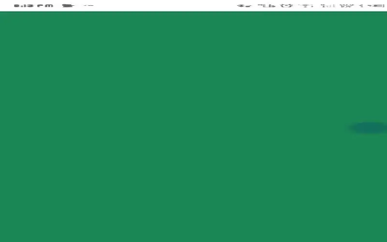Image resolution: width=387 pixels, height=242 pixels.
Task: Click green area directly left of dark oval
Action: (x=329, y=128)
